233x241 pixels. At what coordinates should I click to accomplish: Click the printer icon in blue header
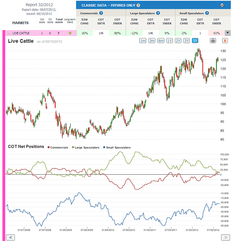coord(222,5)
